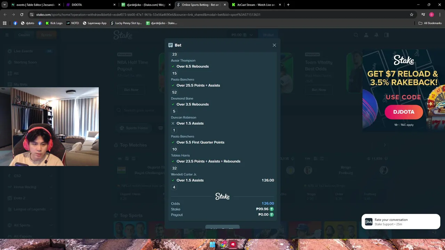Select the Tobias Harris player name
This screenshot has width=445, height=250.
tap(180, 156)
